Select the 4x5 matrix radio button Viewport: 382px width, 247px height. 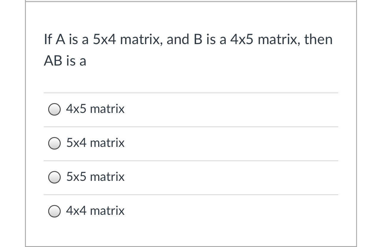coord(54,110)
